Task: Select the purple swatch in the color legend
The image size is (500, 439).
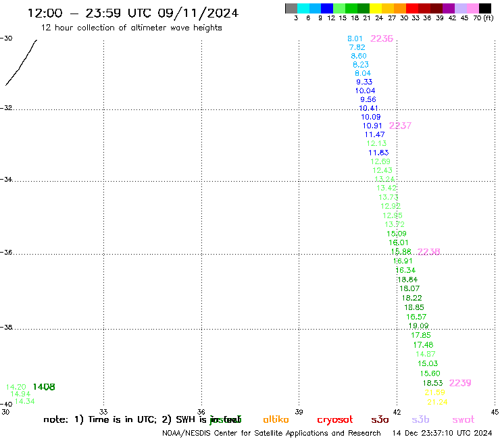Action: (x=449, y=8)
